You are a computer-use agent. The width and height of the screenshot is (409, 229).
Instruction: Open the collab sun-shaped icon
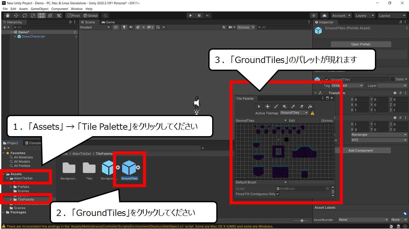(314, 16)
